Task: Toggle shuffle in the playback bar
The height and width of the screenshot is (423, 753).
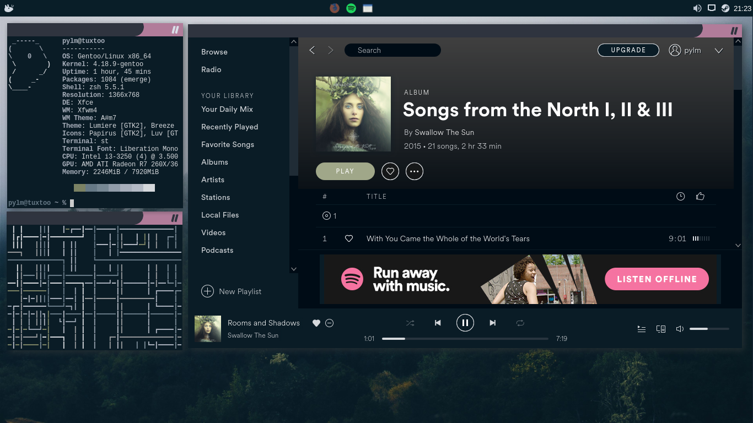Action: pyautogui.click(x=410, y=323)
